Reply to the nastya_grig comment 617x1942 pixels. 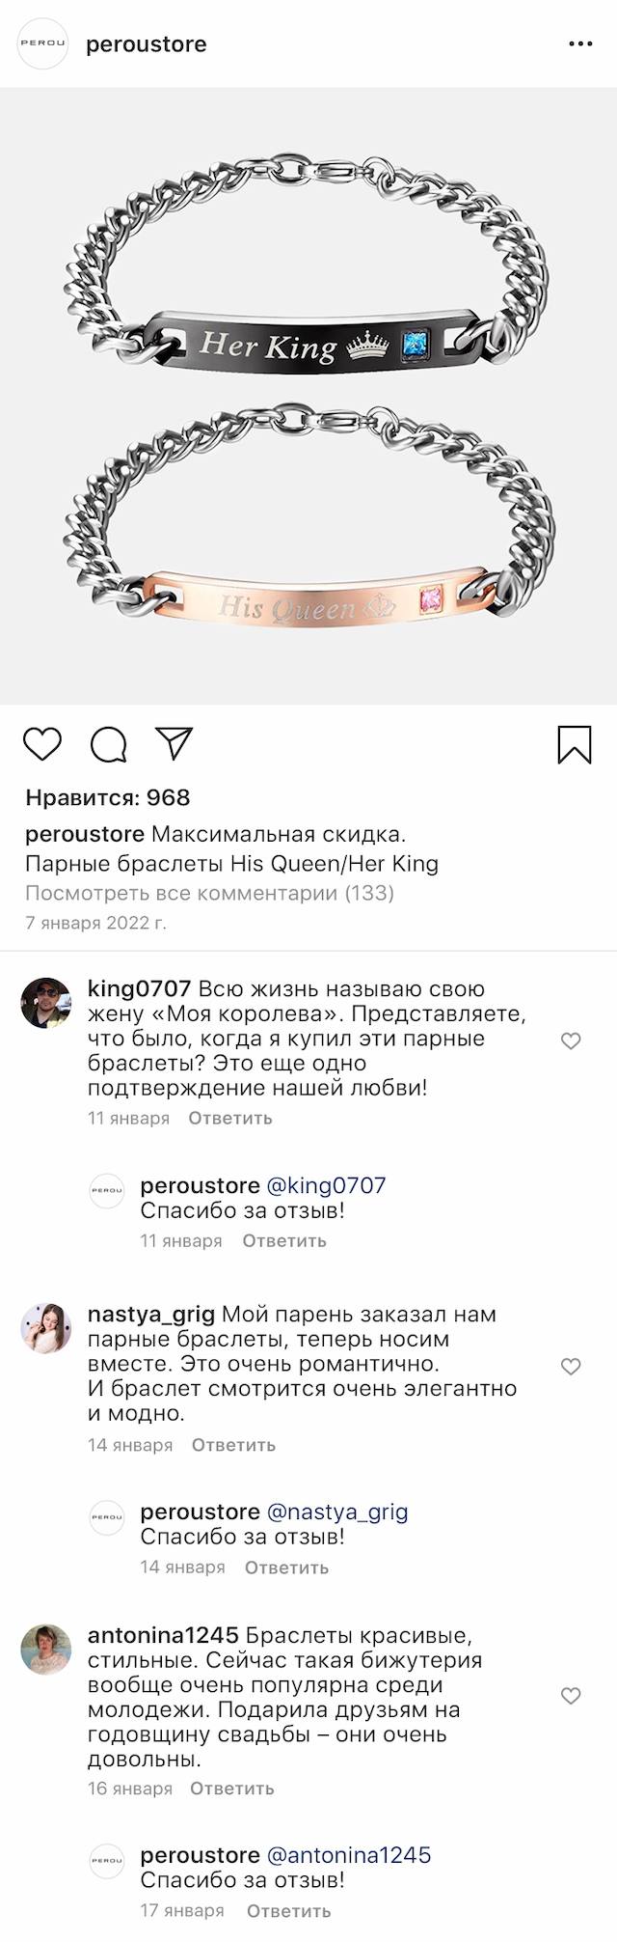click(233, 1445)
